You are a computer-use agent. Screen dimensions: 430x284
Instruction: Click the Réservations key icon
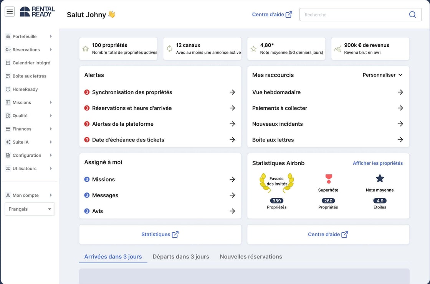(8, 49)
